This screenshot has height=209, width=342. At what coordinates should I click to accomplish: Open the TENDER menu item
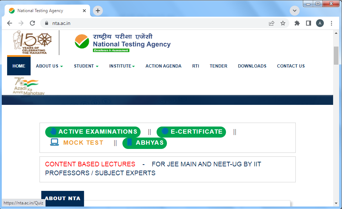coord(218,66)
